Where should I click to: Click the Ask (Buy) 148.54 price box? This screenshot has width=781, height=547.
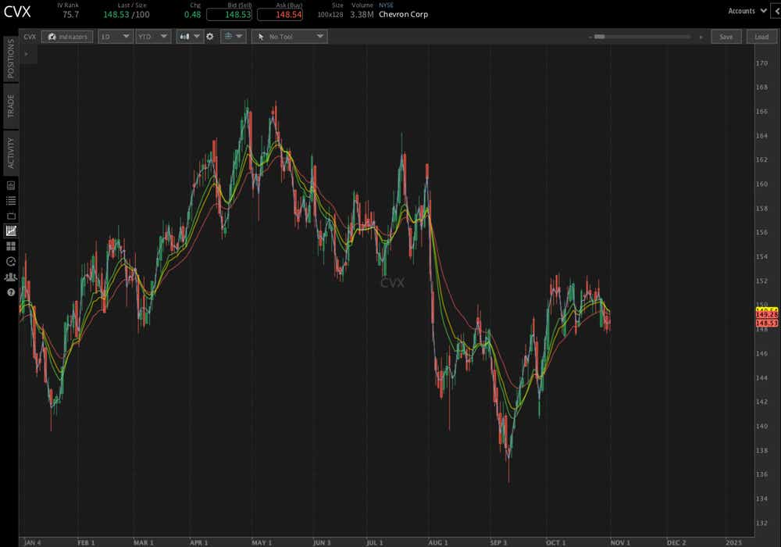pos(280,14)
